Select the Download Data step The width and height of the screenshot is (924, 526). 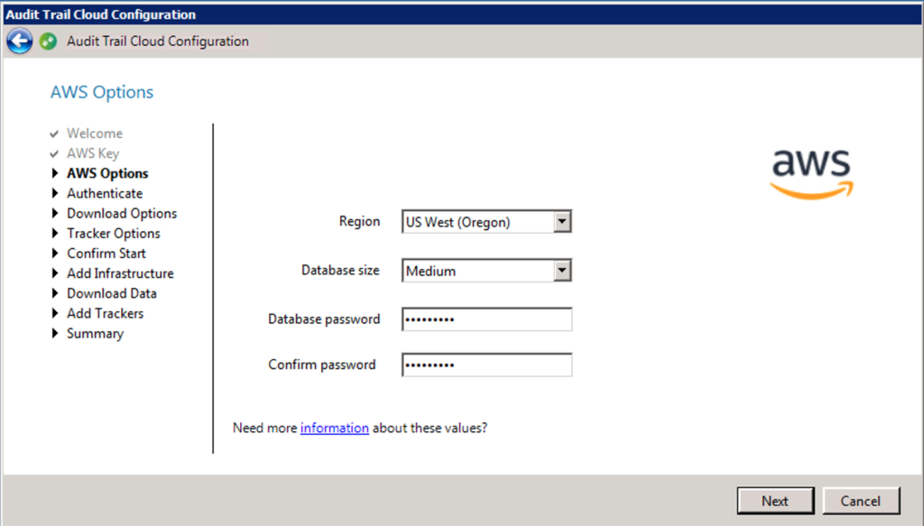pos(112,293)
